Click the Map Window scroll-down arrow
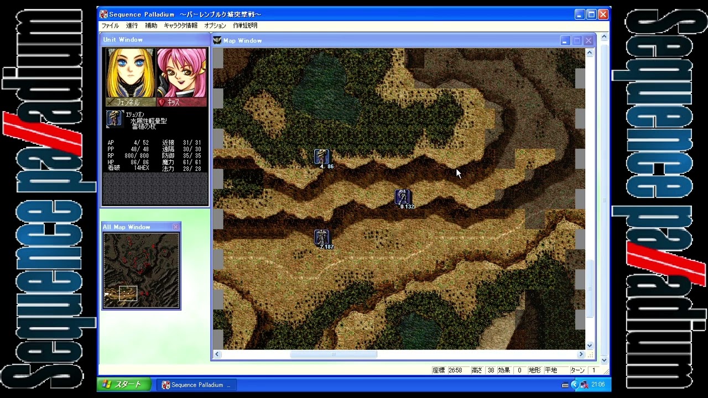 click(x=590, y=345)
